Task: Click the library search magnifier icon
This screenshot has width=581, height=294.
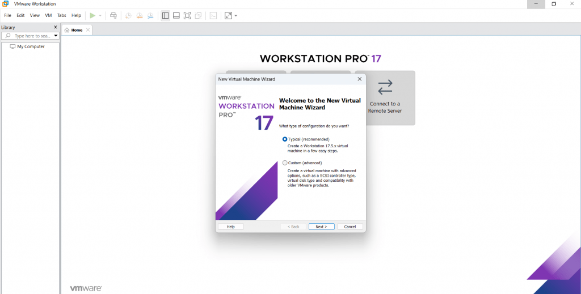Action: coord(8,36)
